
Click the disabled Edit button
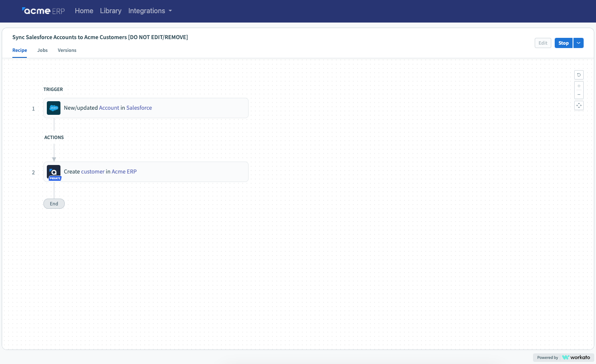[543, 43]
